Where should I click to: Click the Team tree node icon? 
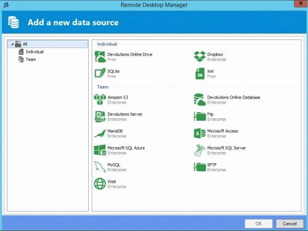click(21, 60)
